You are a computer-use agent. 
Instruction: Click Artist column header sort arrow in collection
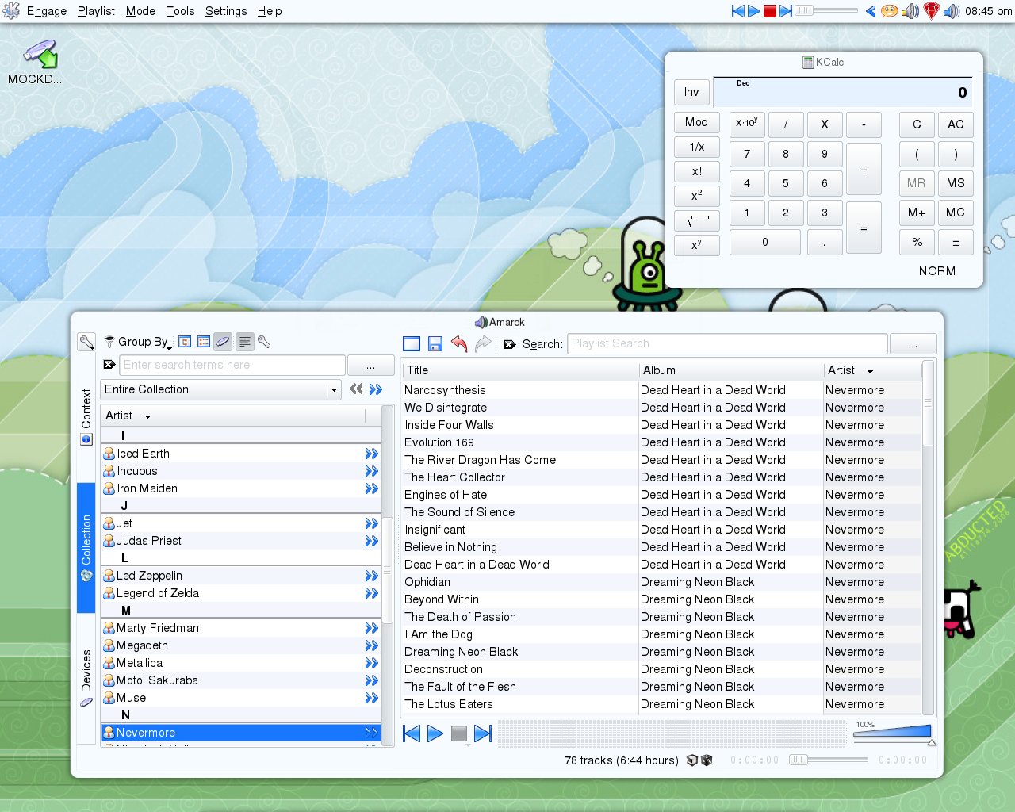tap(147, 416)
